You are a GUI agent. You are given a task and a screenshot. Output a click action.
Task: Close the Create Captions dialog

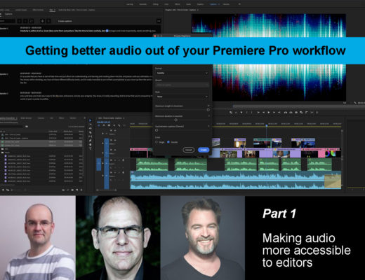(x=155, y=36)
